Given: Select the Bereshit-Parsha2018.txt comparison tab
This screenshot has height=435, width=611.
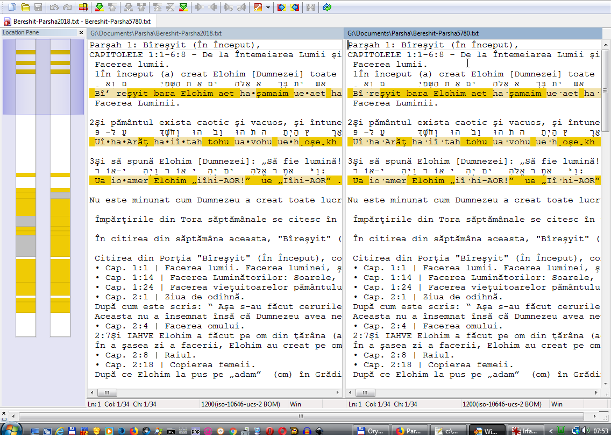Looking at the screenshot, I should pyautogui.click(x=77, y=22).
